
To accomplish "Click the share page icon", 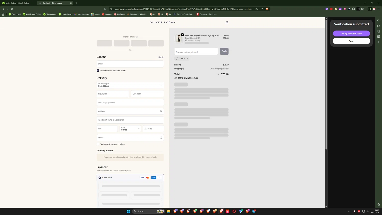I will tap(262, 9).
